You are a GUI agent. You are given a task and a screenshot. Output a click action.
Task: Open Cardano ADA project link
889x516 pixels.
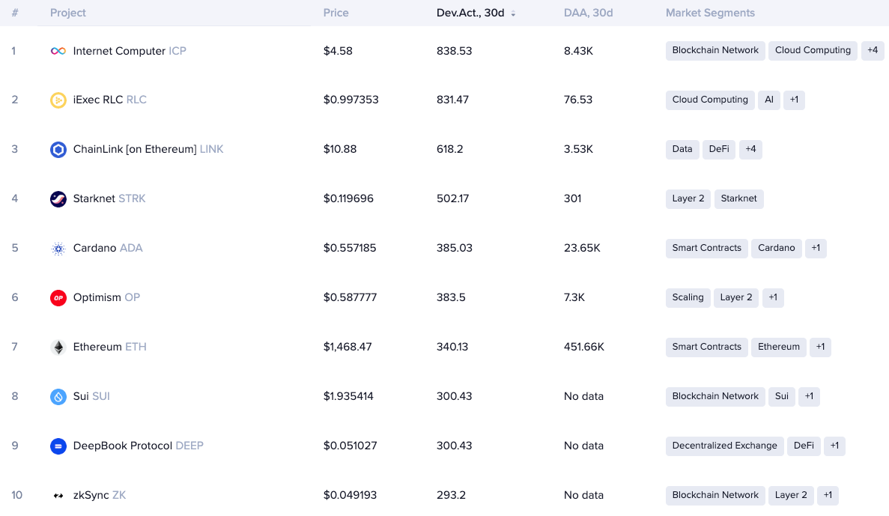pyautogui.click(x=108, y=248)
